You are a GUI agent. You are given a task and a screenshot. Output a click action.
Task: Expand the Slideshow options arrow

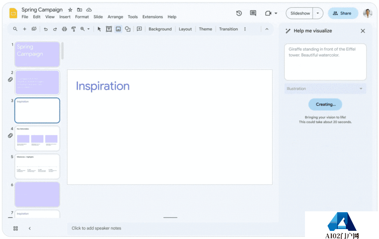click(318, 13)
